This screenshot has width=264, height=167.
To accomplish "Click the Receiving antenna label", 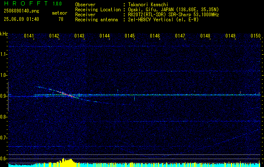I will [97, 20].
